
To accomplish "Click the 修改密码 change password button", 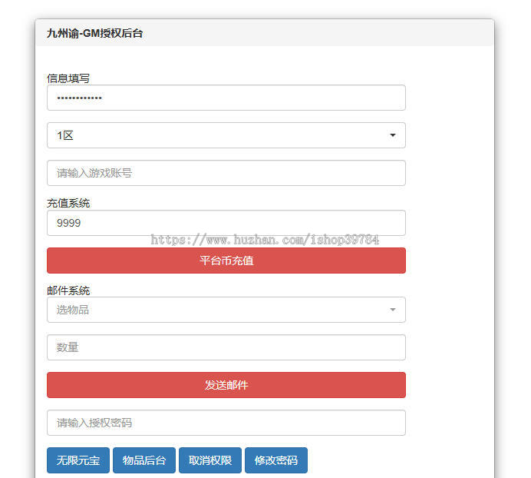I will pyautogui.click(x=276, y=460).
